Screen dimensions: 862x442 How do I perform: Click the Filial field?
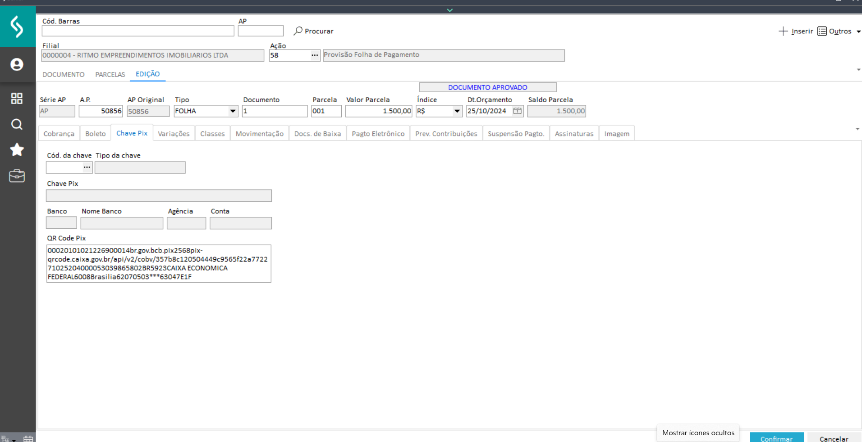point(153,55)
